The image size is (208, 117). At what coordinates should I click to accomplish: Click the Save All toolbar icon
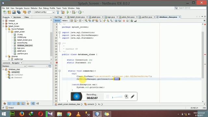(x=19, y=12)
